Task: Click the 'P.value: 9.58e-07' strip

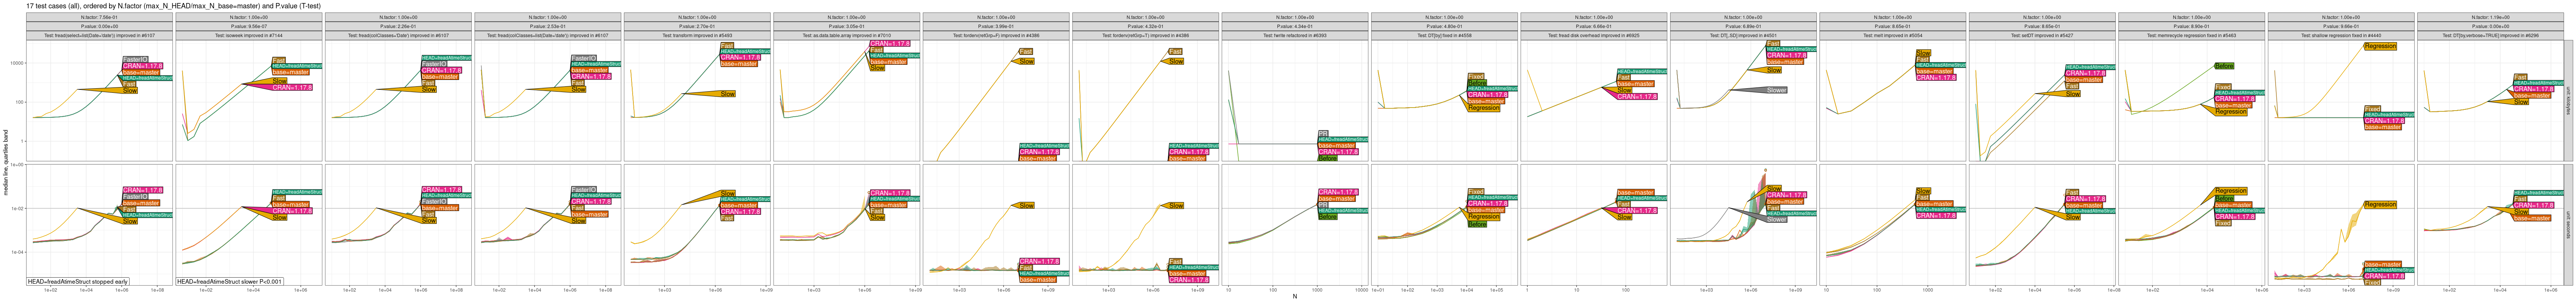Action: click(x=248, y=27)
